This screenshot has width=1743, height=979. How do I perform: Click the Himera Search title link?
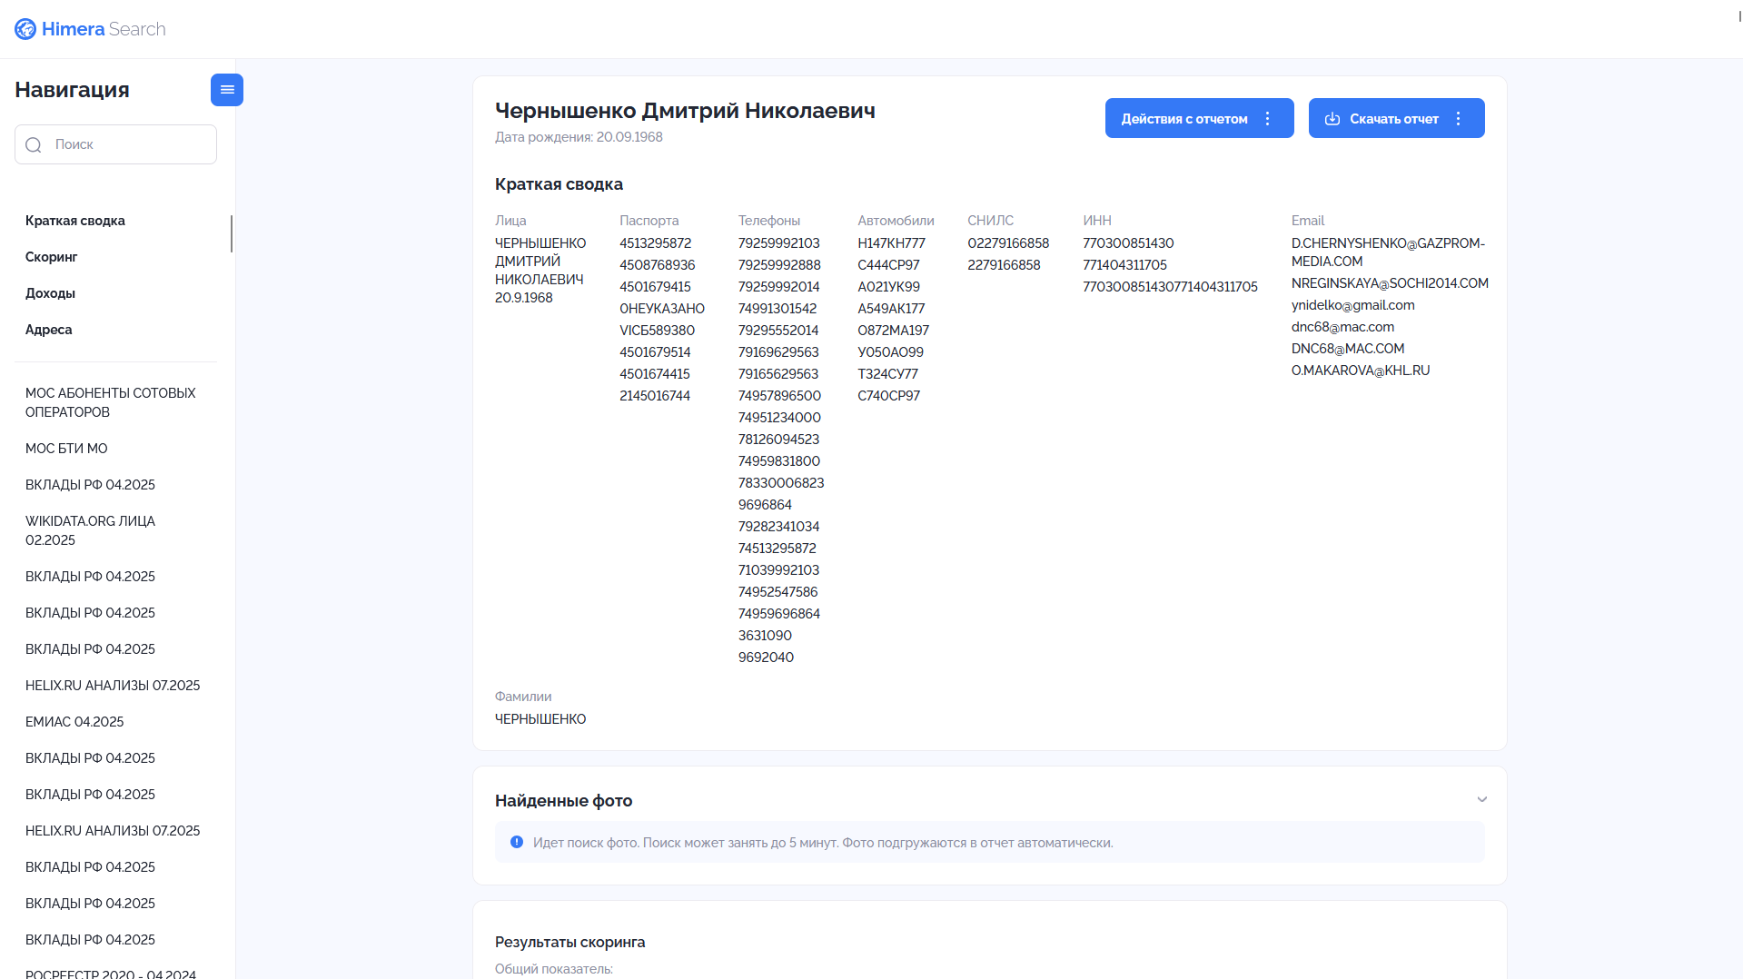104,29
